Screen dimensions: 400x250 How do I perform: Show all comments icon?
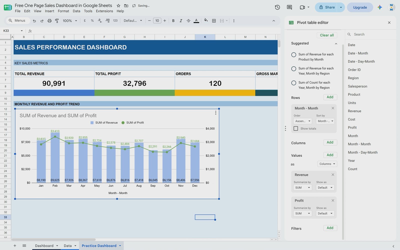pos(289,7)
